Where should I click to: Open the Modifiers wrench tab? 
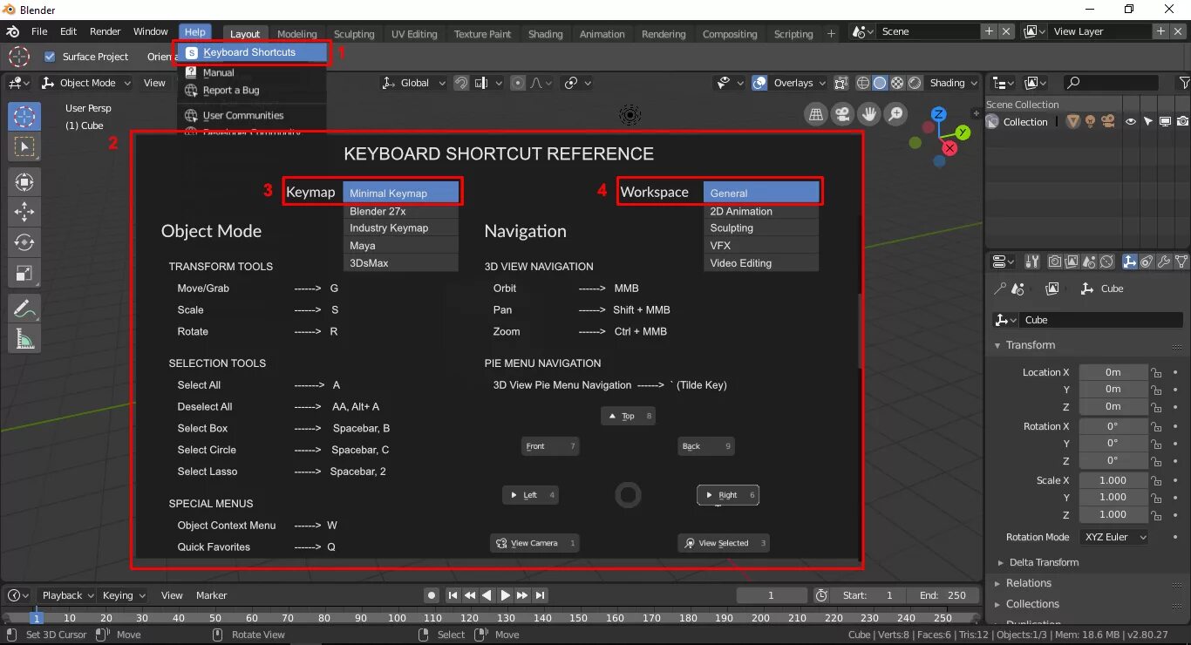click(1164, 261)
